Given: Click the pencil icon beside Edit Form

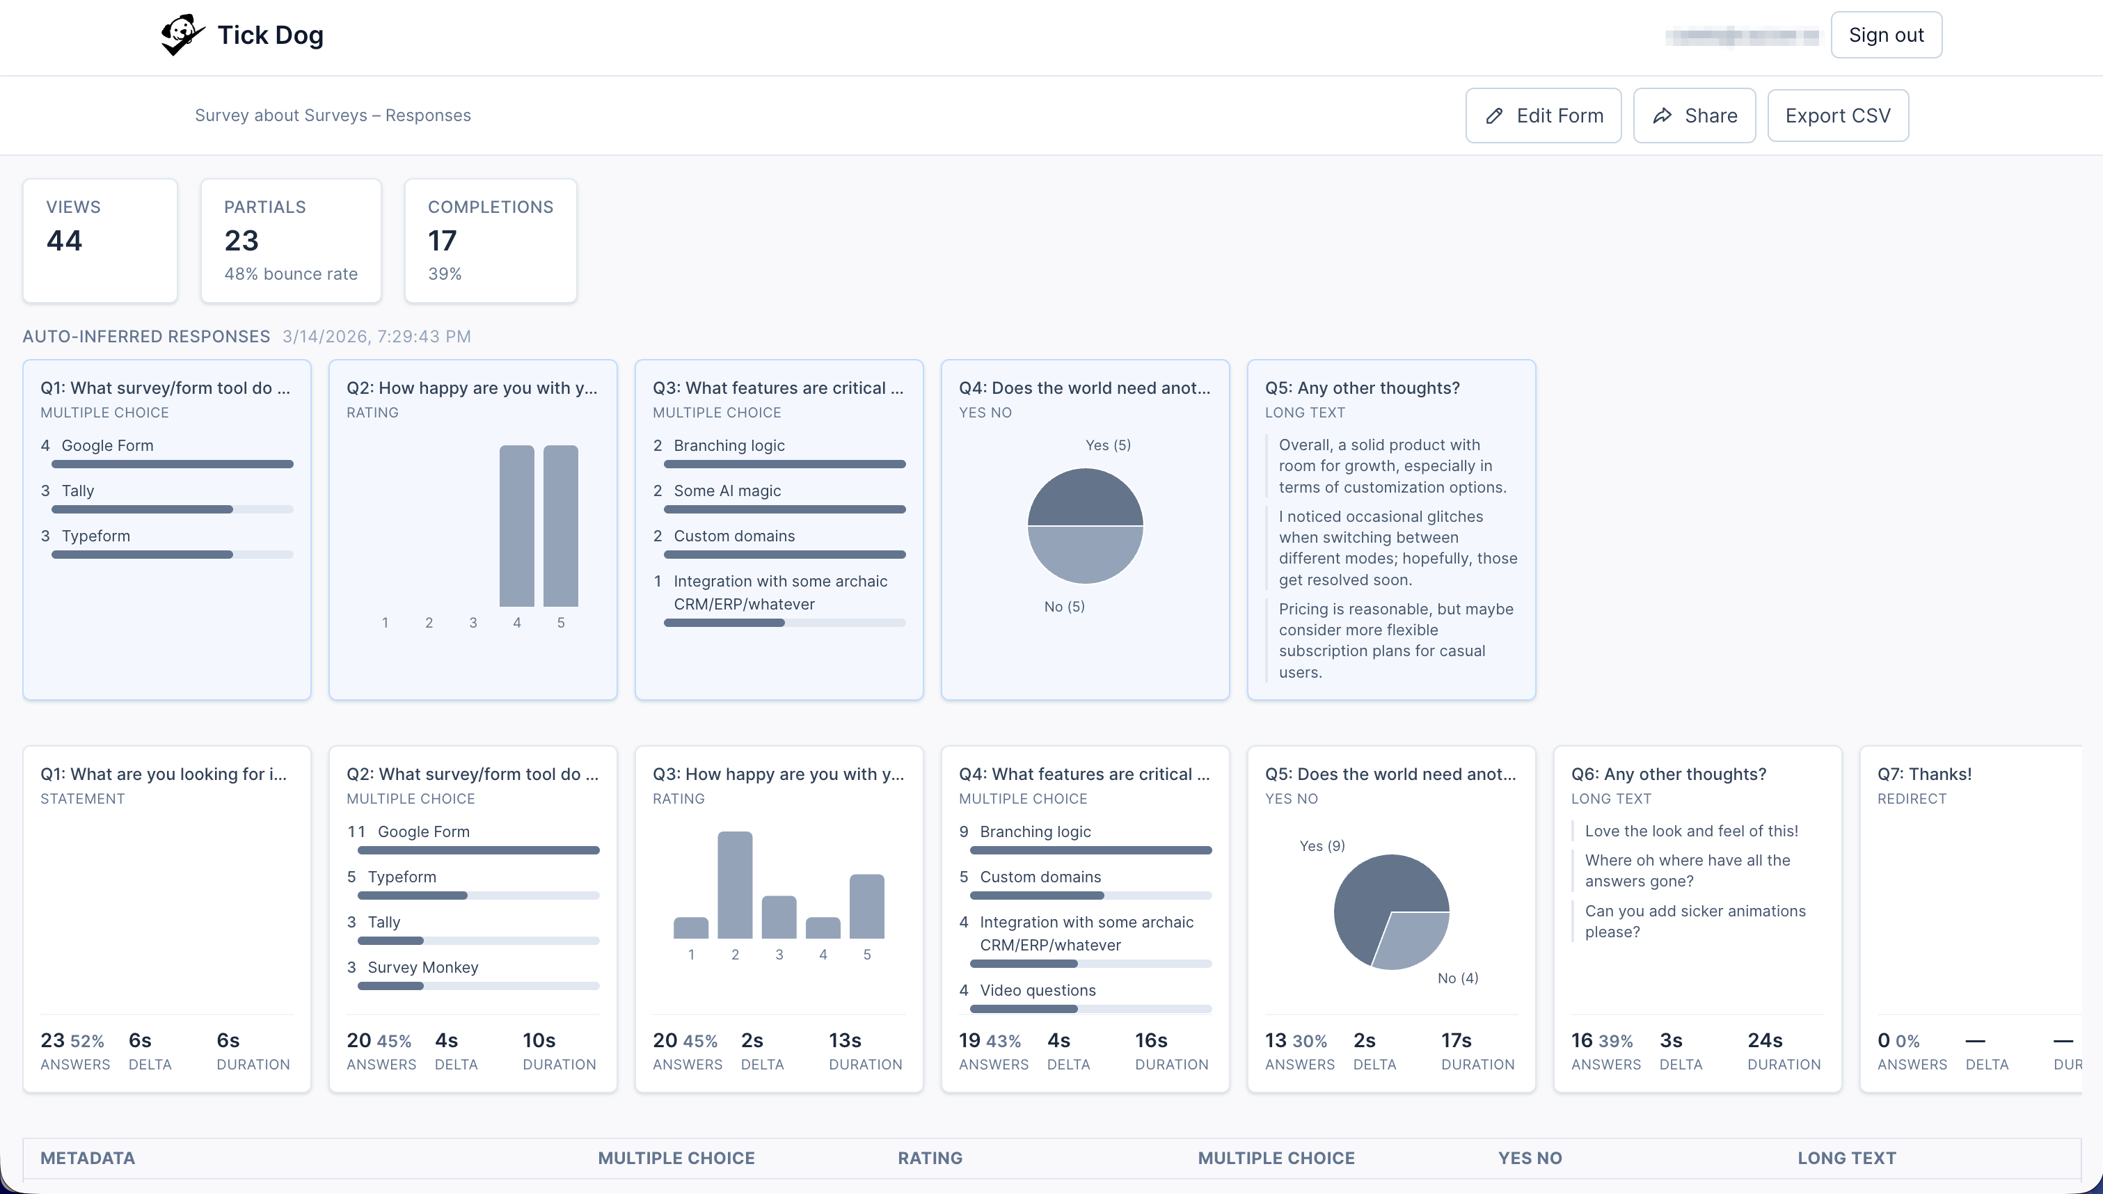Looking at the screenshot, I should pyautogui.click(x=1497, y=116).
